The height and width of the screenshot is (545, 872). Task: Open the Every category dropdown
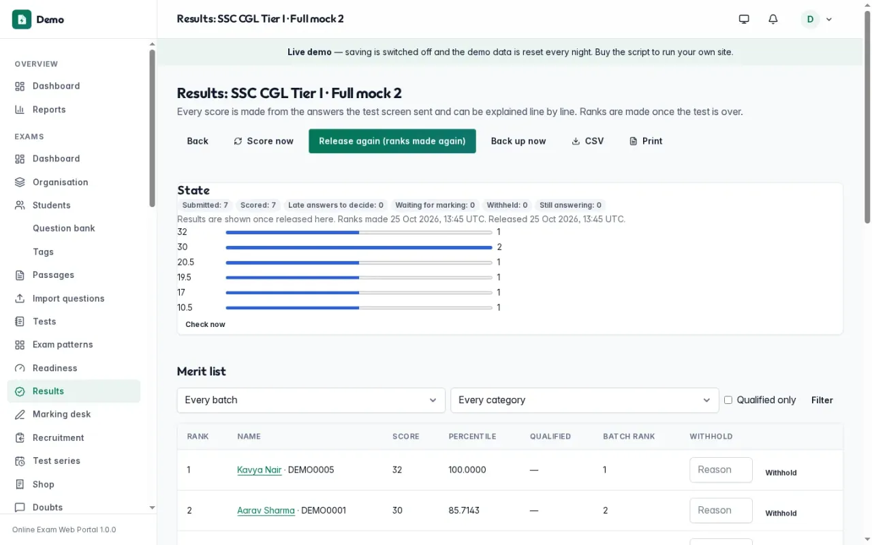(x=585, y=400)
